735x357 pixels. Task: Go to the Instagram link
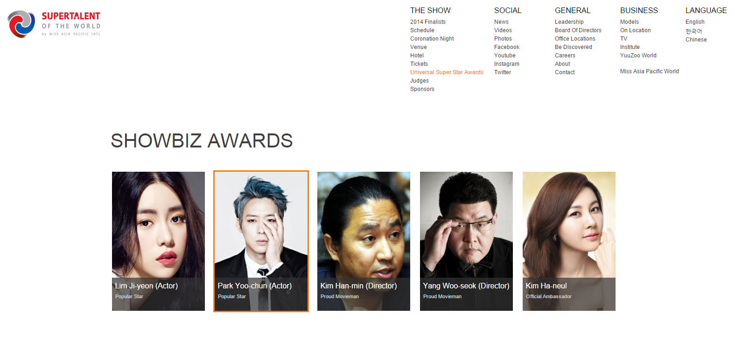507,64
